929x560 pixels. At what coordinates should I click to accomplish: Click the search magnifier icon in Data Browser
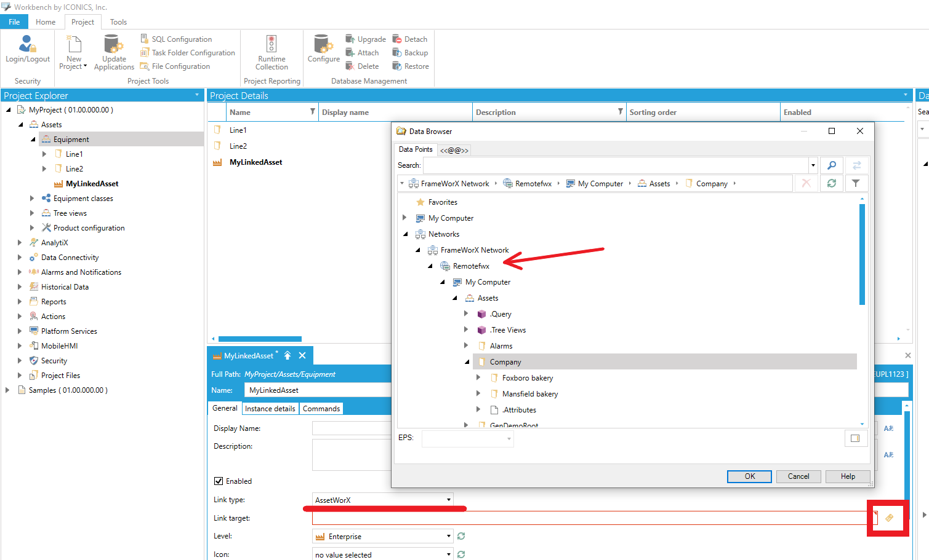pos(832,165)
